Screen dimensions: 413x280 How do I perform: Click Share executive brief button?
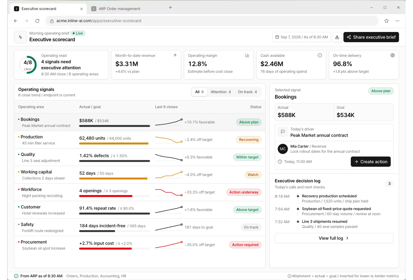point(371,37)
